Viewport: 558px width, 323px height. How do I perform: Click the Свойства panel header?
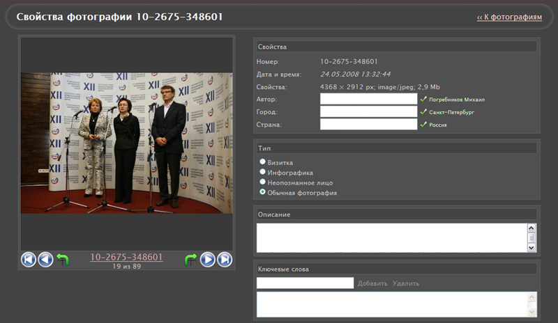coord(396,47)
